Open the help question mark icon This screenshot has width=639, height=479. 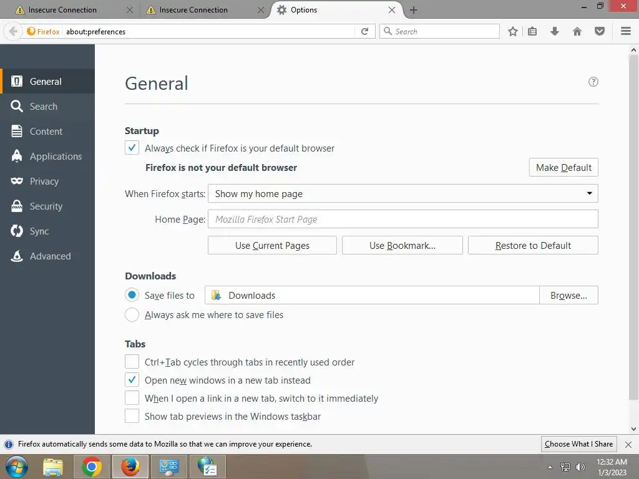point(593,82)
